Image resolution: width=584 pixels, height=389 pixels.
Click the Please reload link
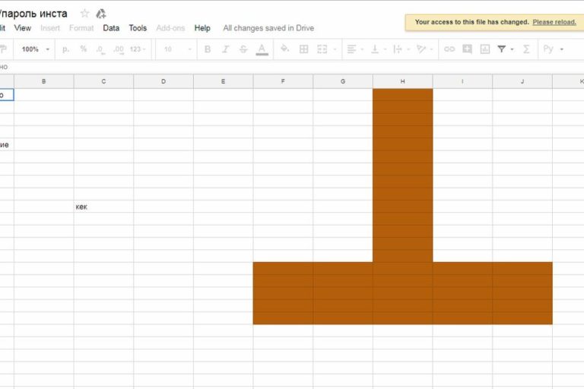[x=554, y=22]
